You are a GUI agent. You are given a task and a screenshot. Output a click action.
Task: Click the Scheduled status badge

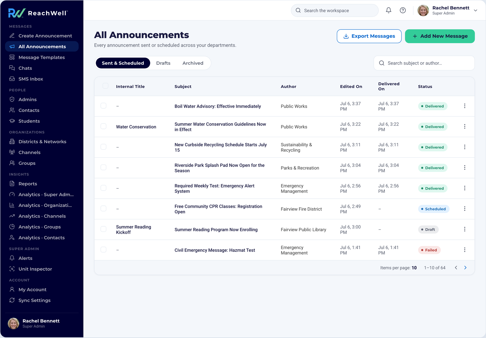point(434,209)
